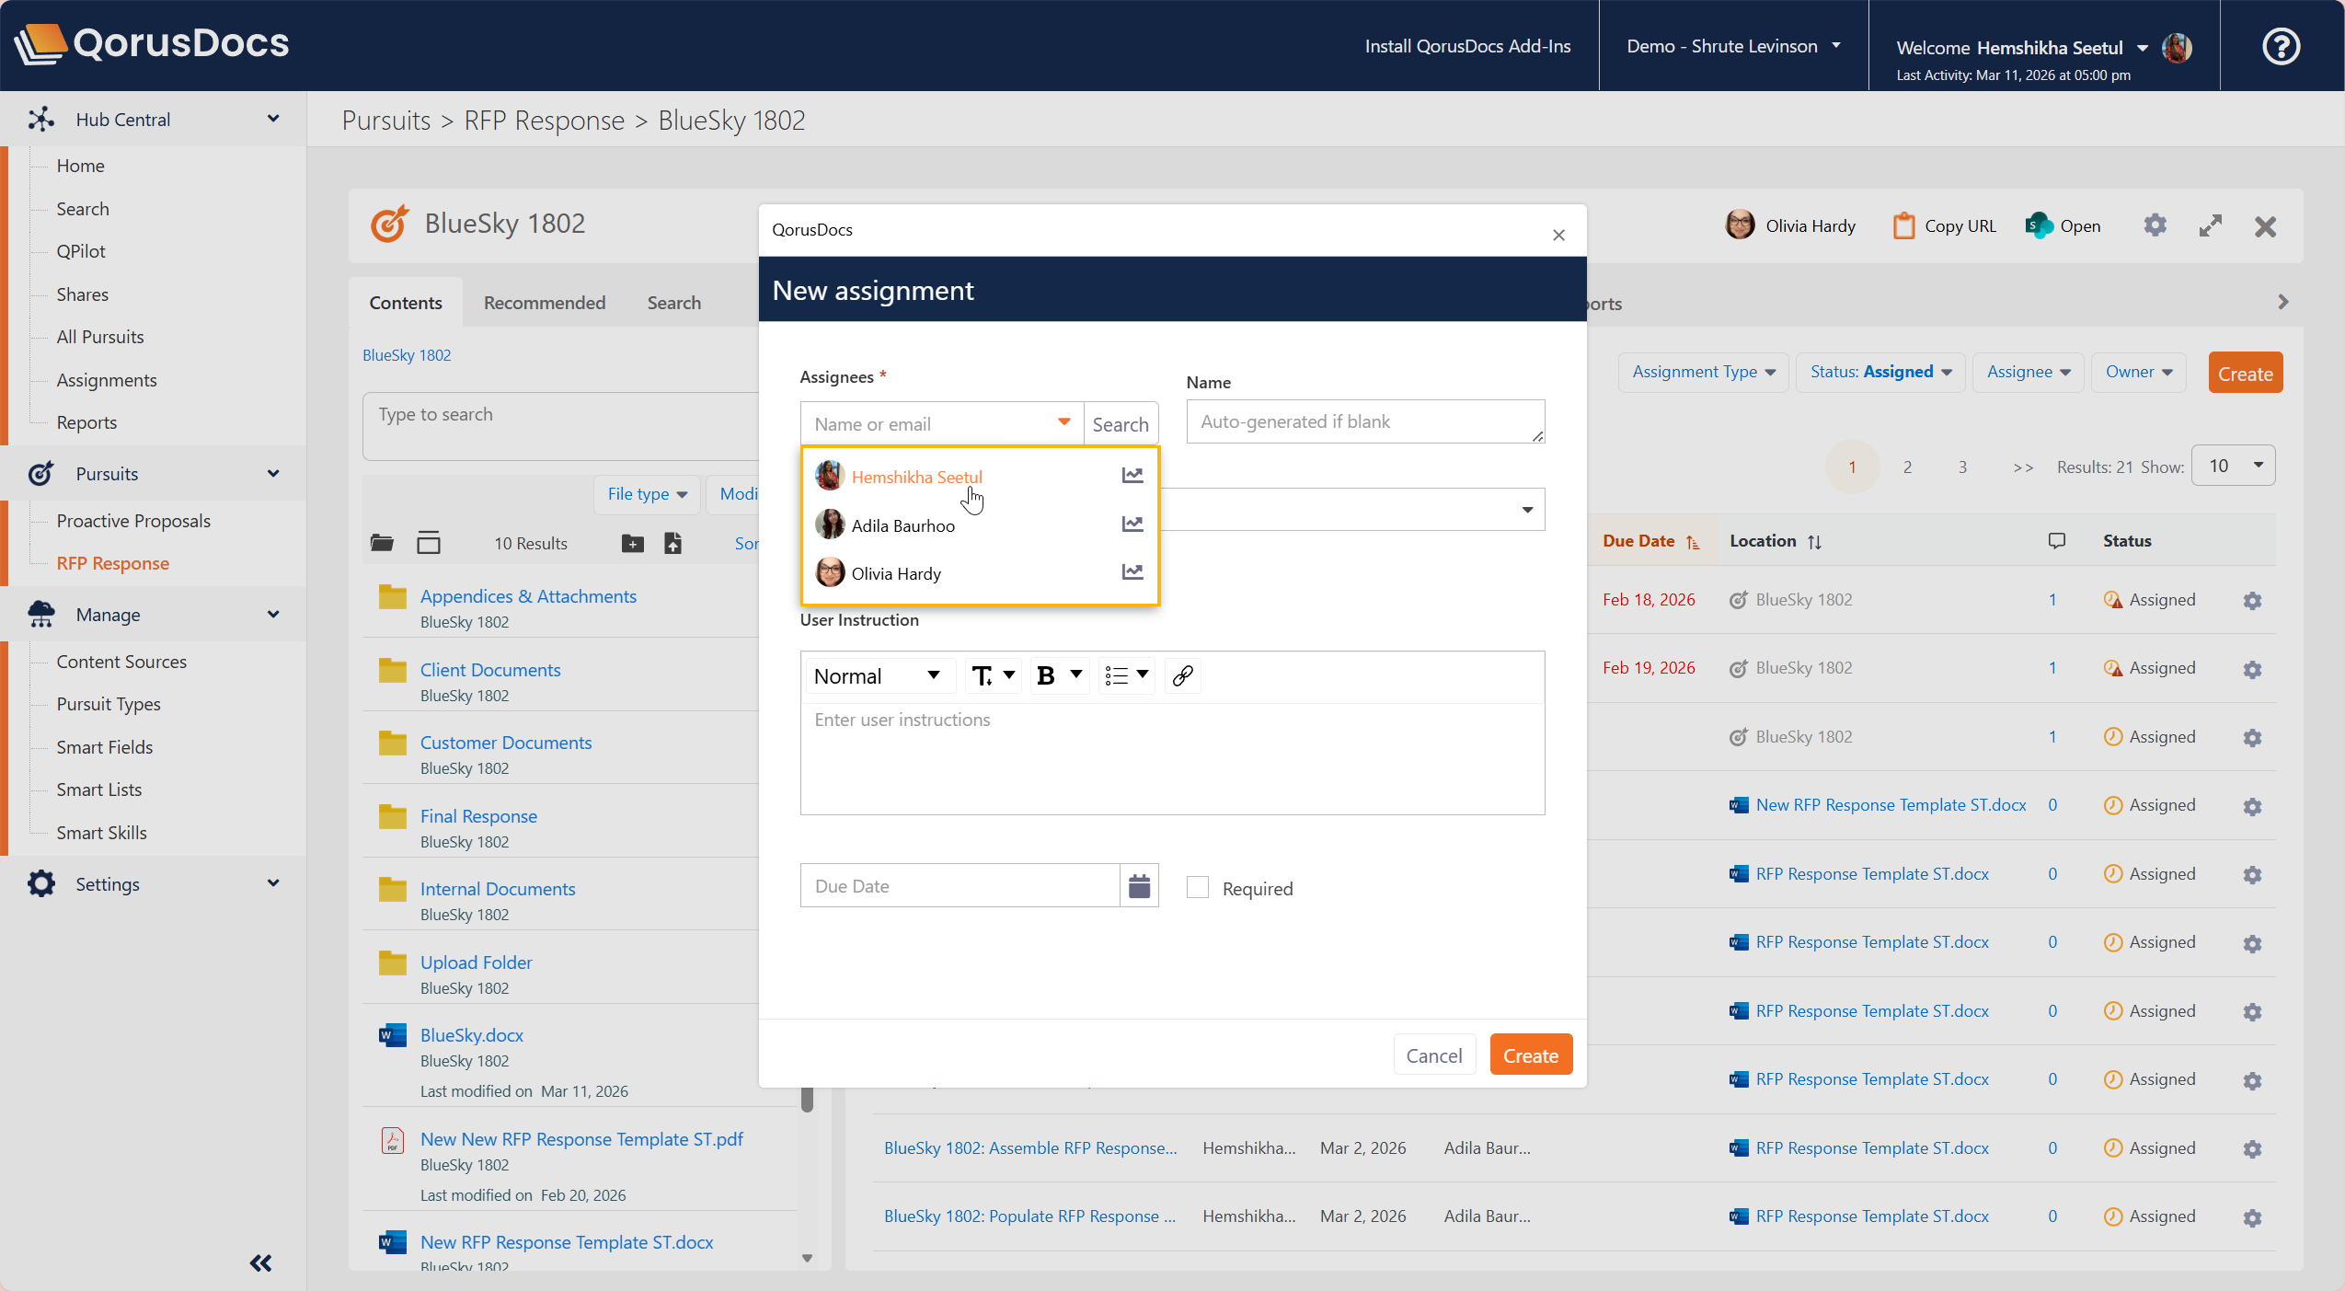Open the help question mark icon
This screenshot has height=1291, width=2345.
[2281, 46]
